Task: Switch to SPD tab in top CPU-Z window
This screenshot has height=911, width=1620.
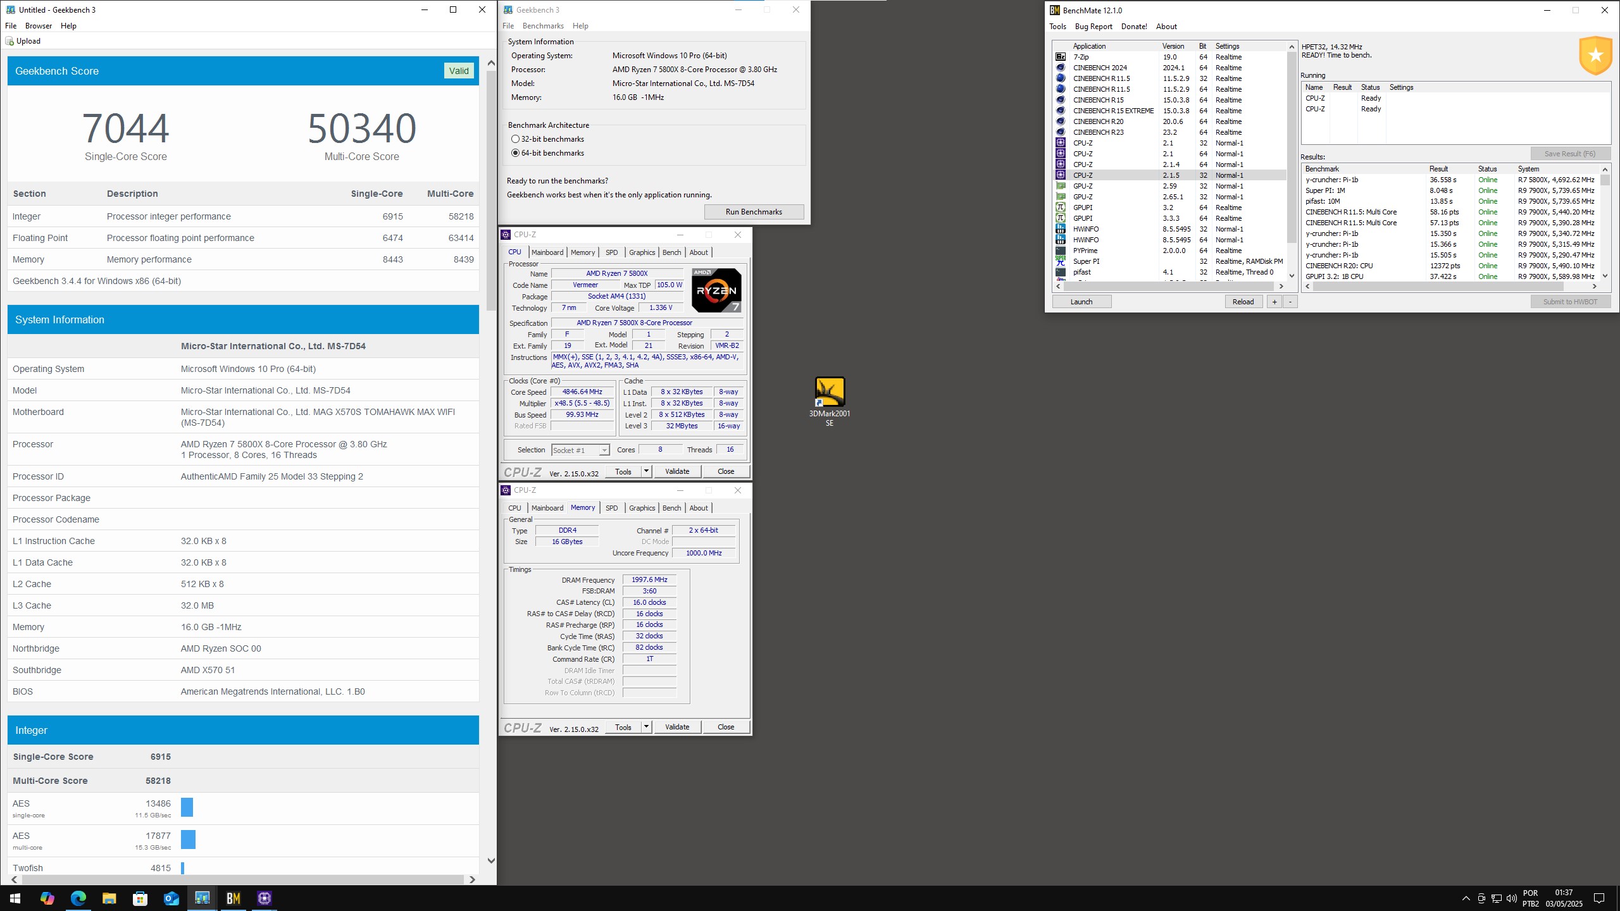Action: (x=611, y=252)
